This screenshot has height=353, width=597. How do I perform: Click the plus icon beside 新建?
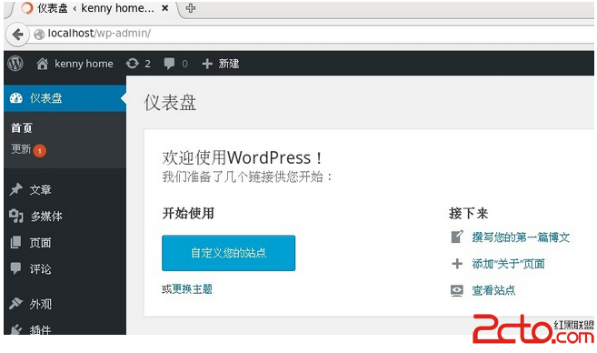tap(207, 64)
